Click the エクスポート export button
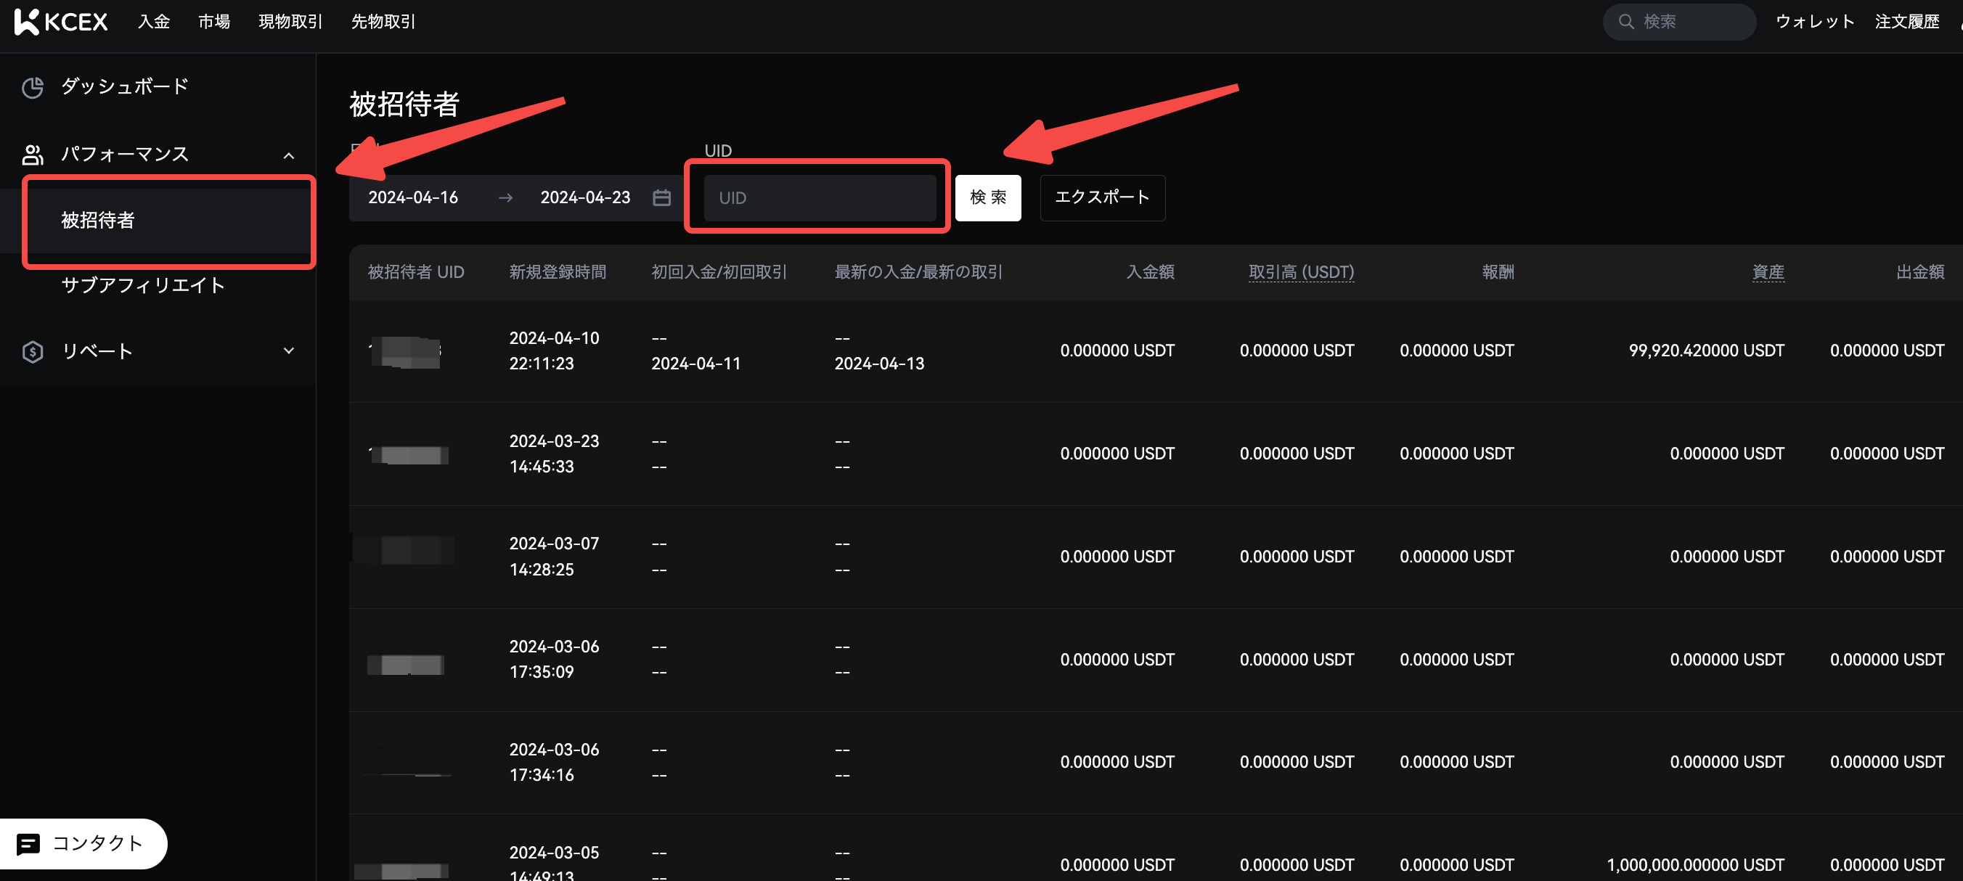This screenshot has width=1963, height=881. (1102, 198)
